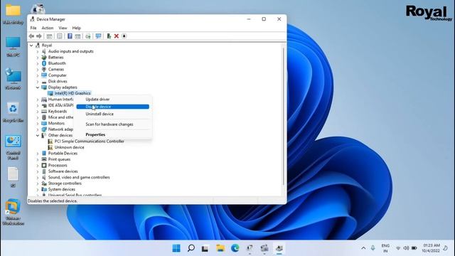The height and width of the screenshot is (256, 455).
Task: Collapse the Other devices category
Action: click(x=38, y=135)
